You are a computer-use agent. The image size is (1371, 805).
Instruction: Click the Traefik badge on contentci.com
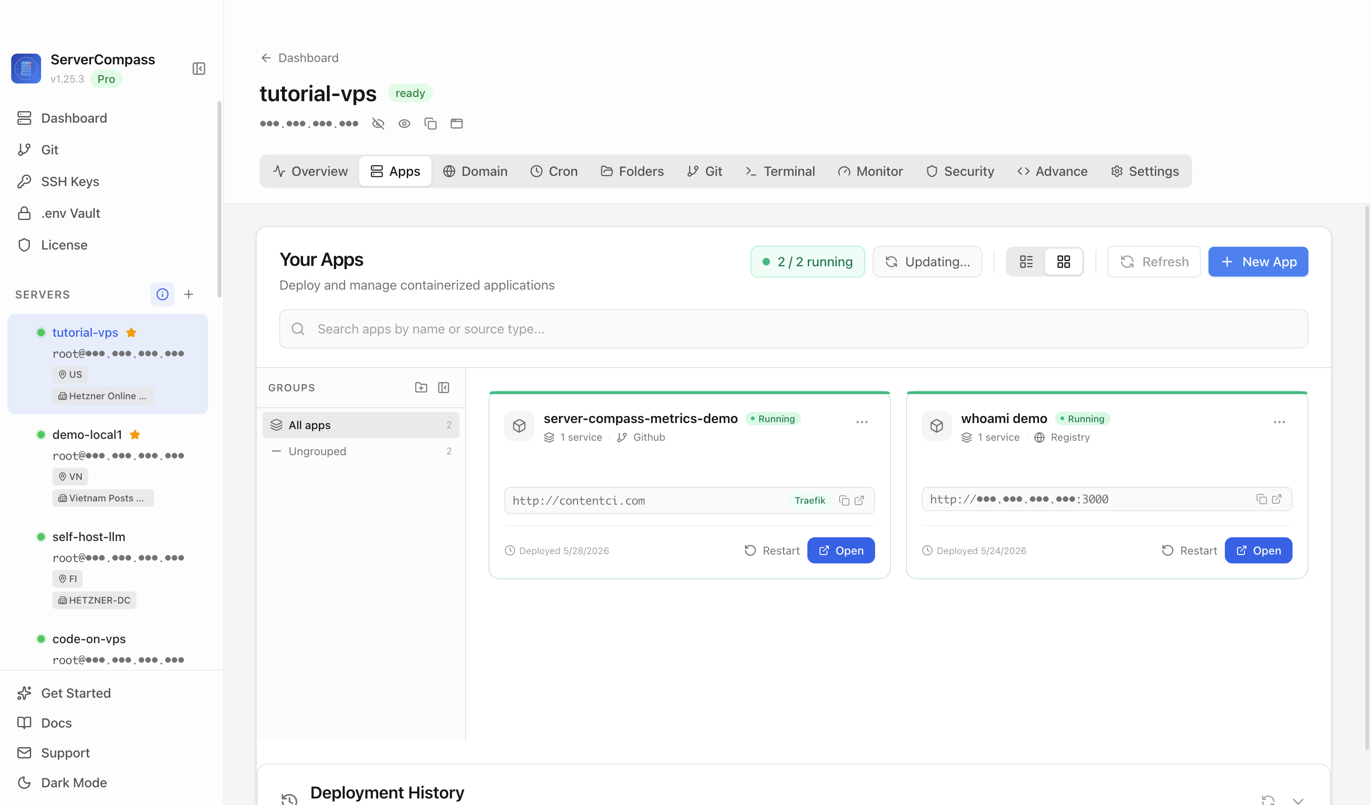(x=810, y=500)
